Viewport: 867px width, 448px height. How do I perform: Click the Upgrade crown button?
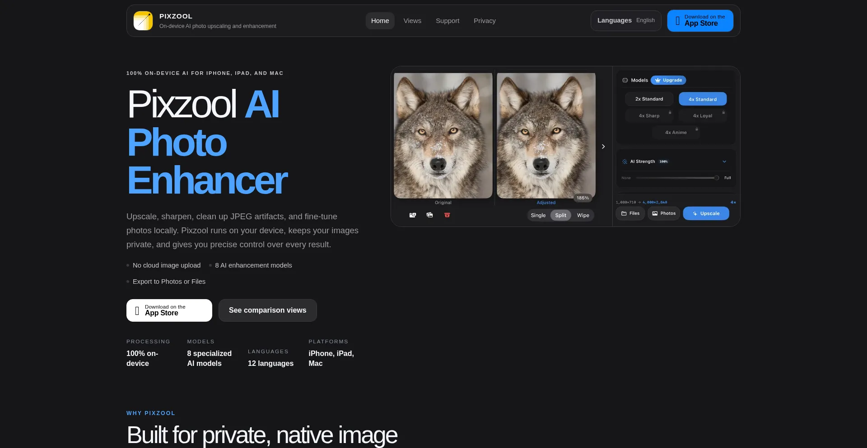point(668,80)
